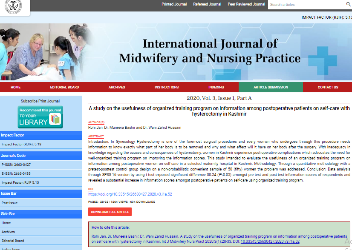
Task: Click the Issue Bar sidebar header
Action: coord(41,193)
